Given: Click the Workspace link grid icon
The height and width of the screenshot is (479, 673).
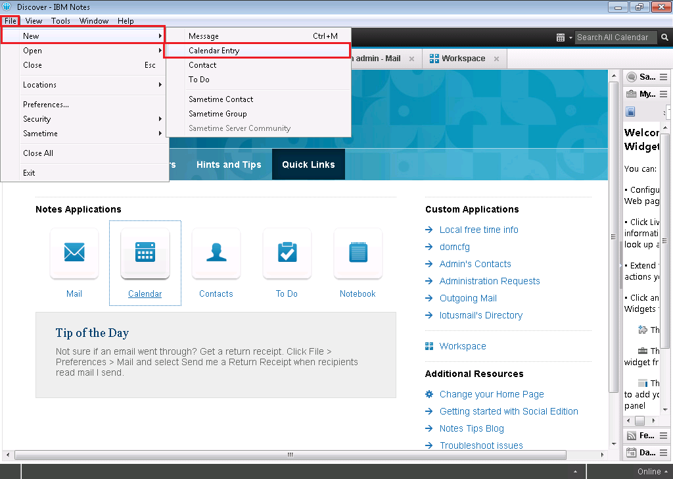Looking at the screenshot, I should (x=429, y=346).
